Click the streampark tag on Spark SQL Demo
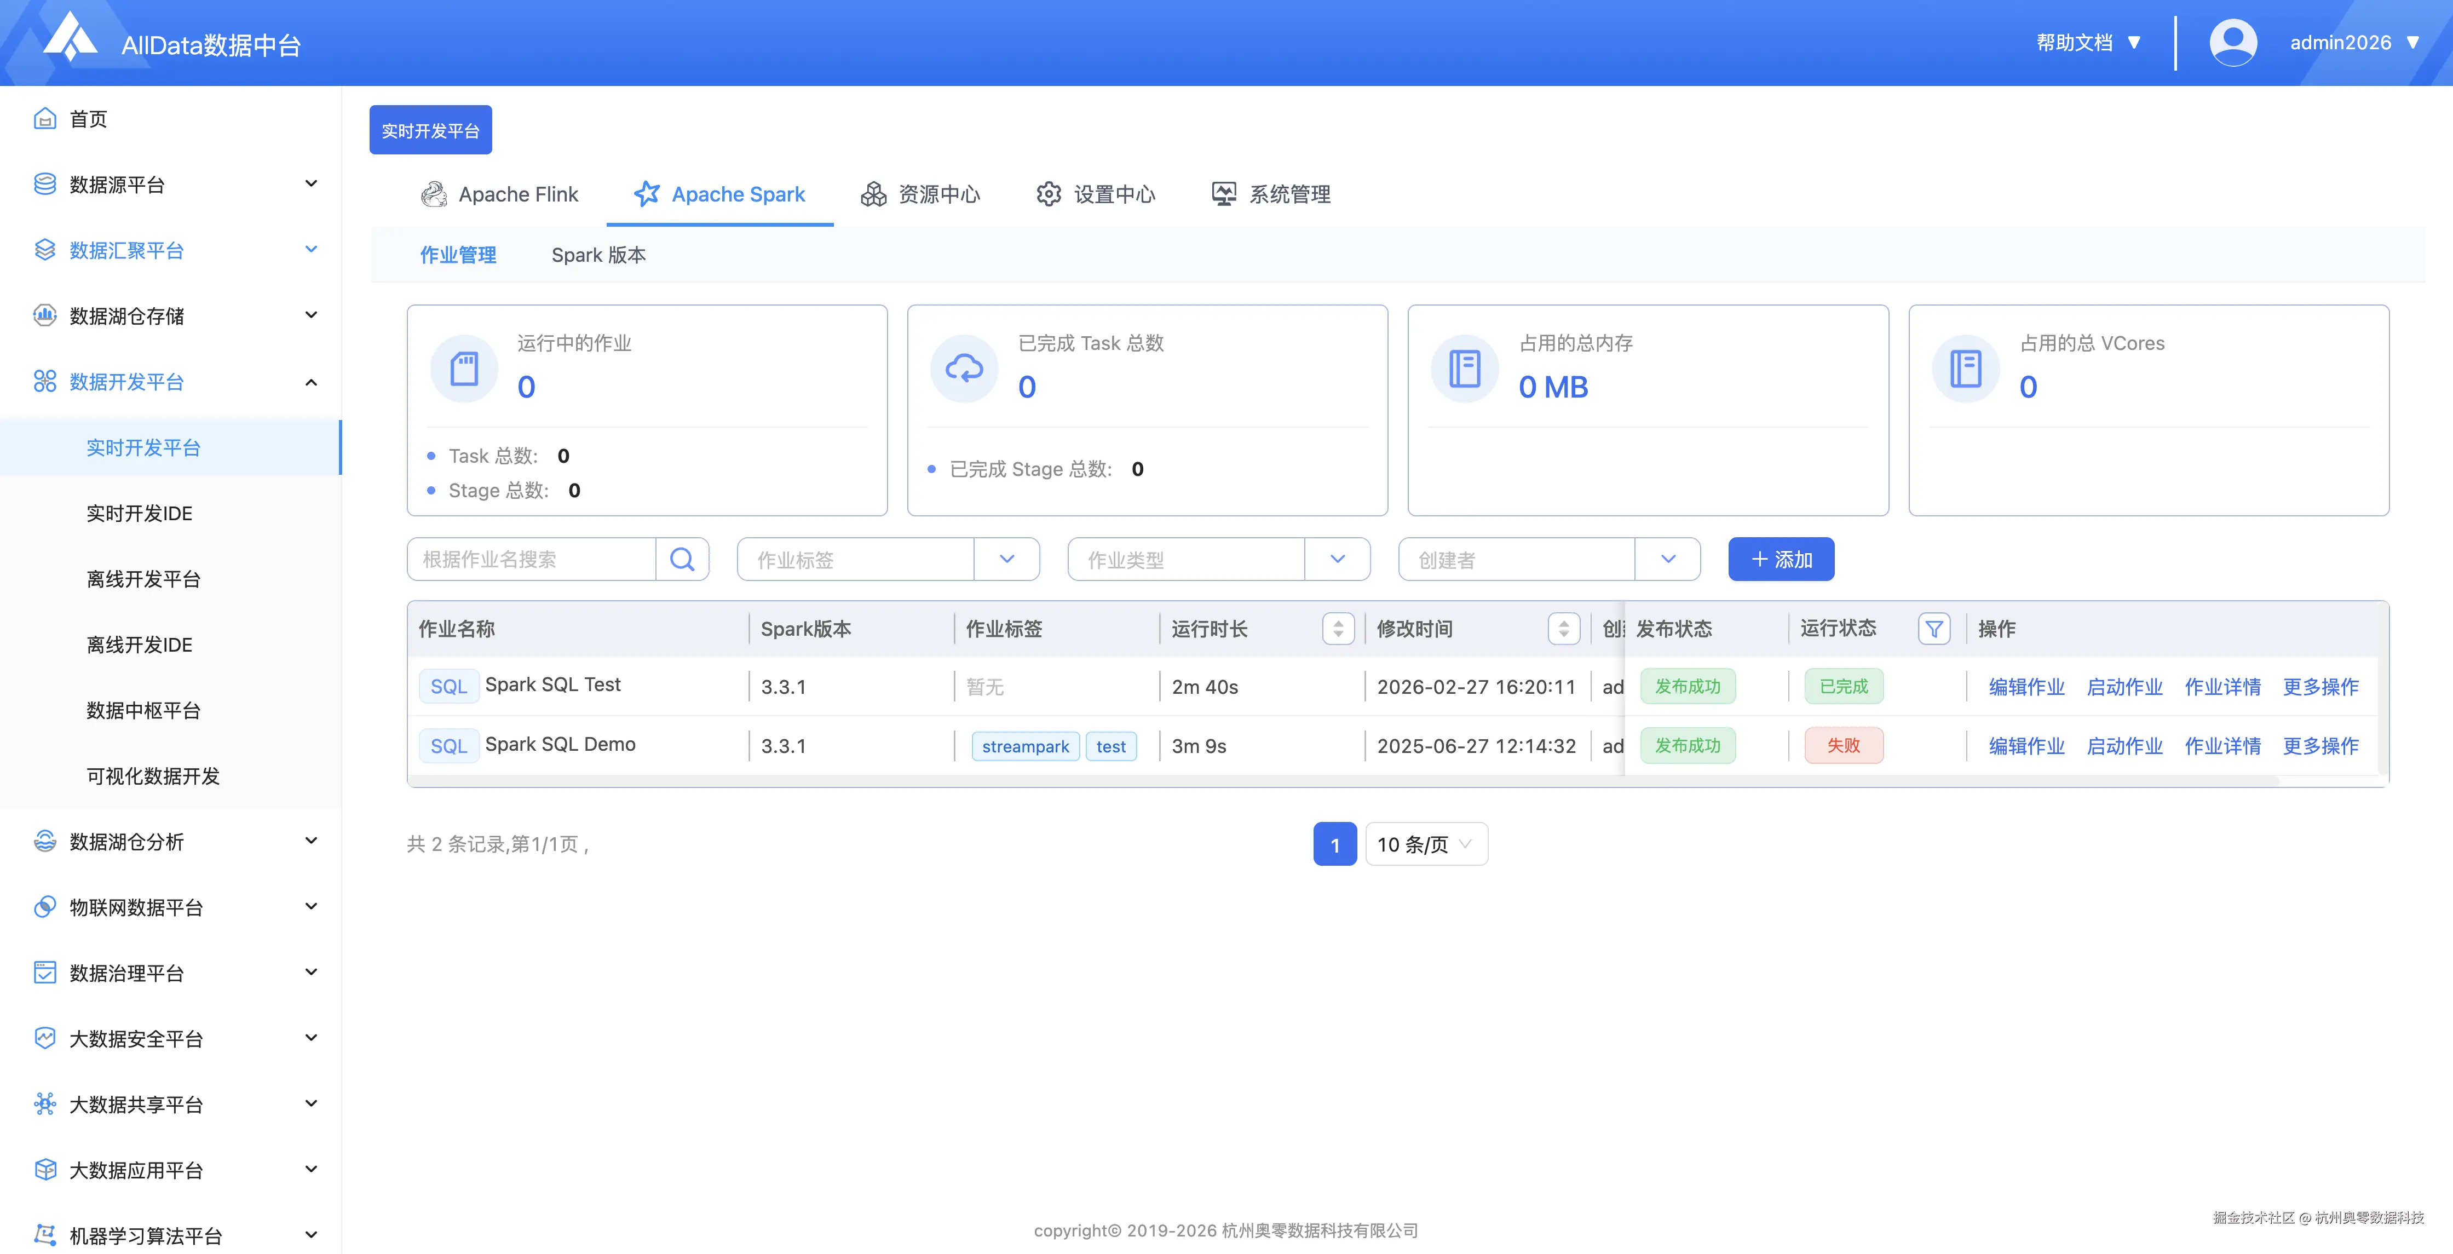The image size is (2453, 1254). point(1026,746)
